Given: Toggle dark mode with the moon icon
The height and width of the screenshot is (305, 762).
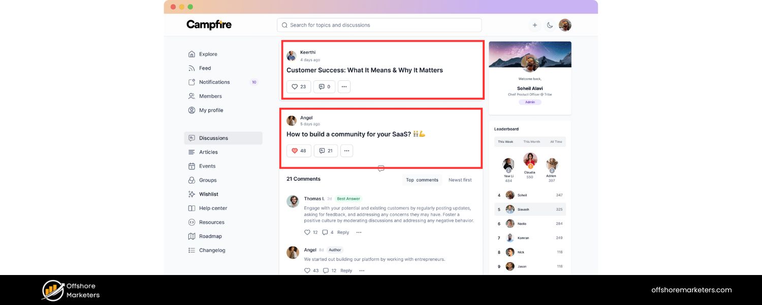Looking at the screenshot, I should click(550, 24).
